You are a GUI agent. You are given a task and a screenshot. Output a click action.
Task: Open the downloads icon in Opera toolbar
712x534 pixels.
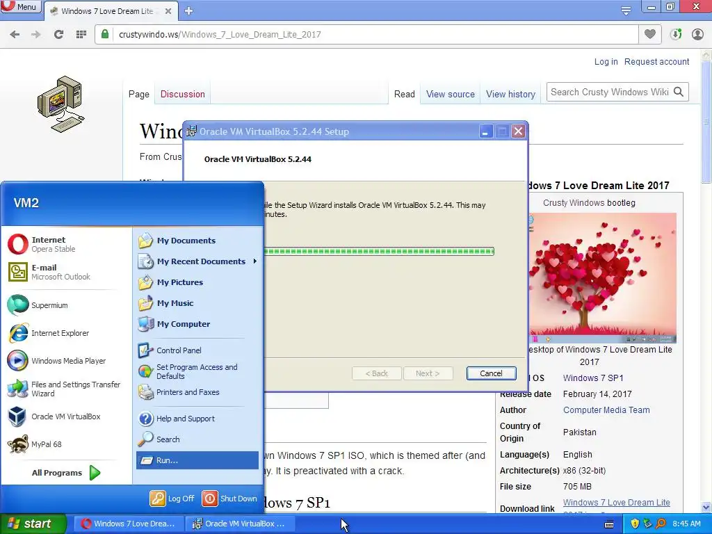pos(676,35)
